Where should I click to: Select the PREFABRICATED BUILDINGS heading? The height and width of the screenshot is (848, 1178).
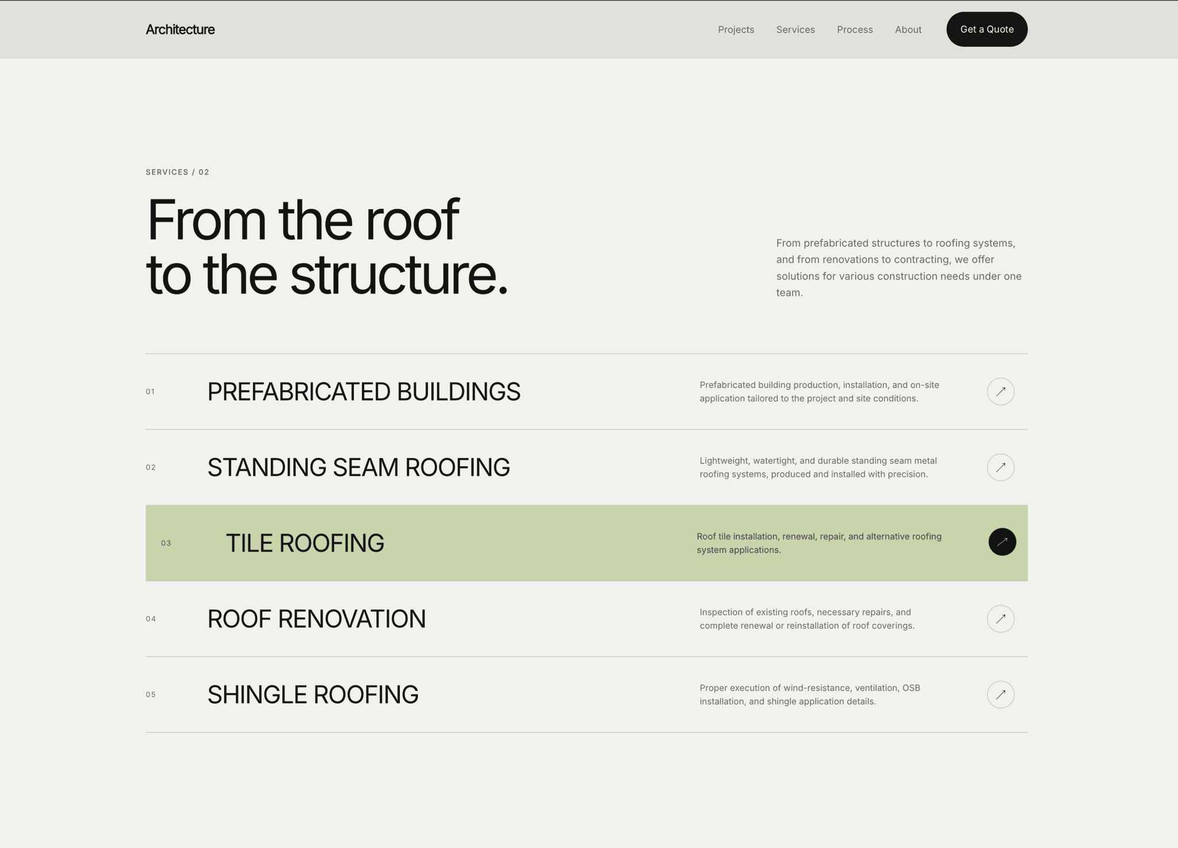[x=364, y=392]
